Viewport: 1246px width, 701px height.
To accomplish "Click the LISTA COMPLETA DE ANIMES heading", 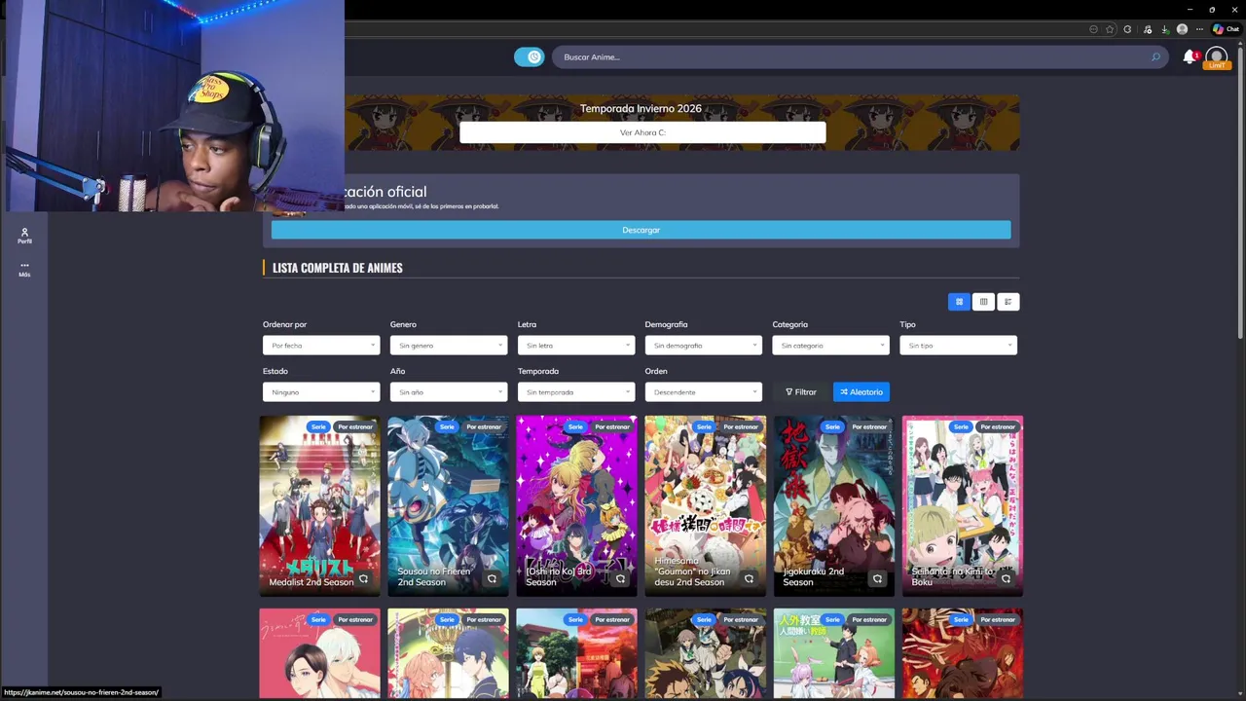I will pos(337,268).
